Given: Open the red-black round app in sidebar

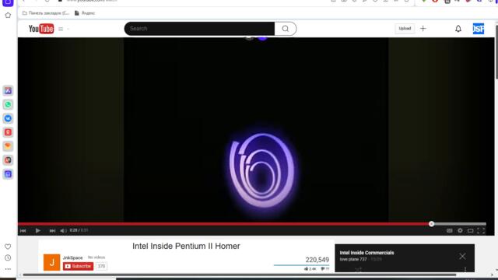Looking at the screenshot, I should [8, 160].
